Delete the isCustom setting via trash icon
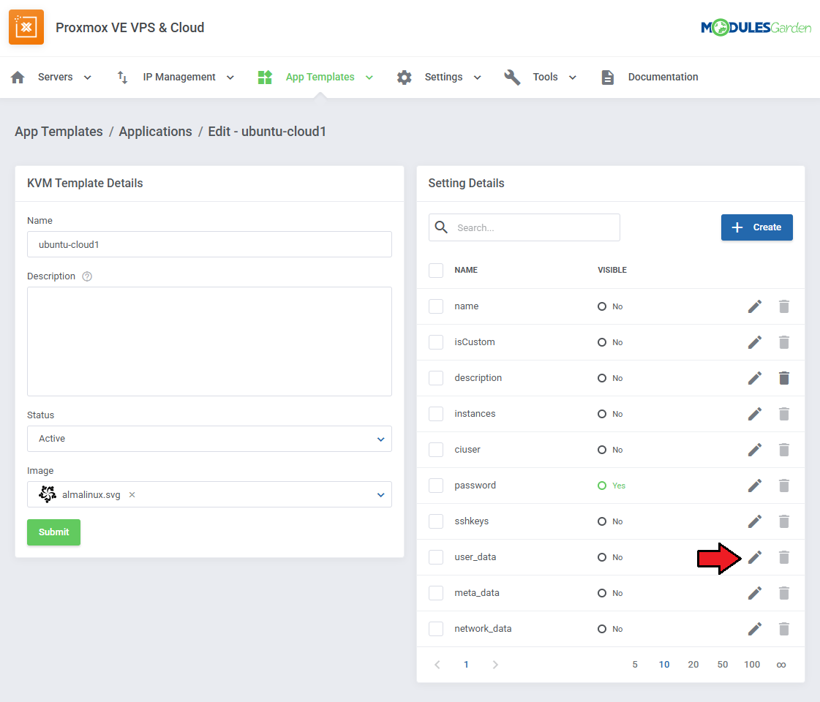 tap(784, 342)
